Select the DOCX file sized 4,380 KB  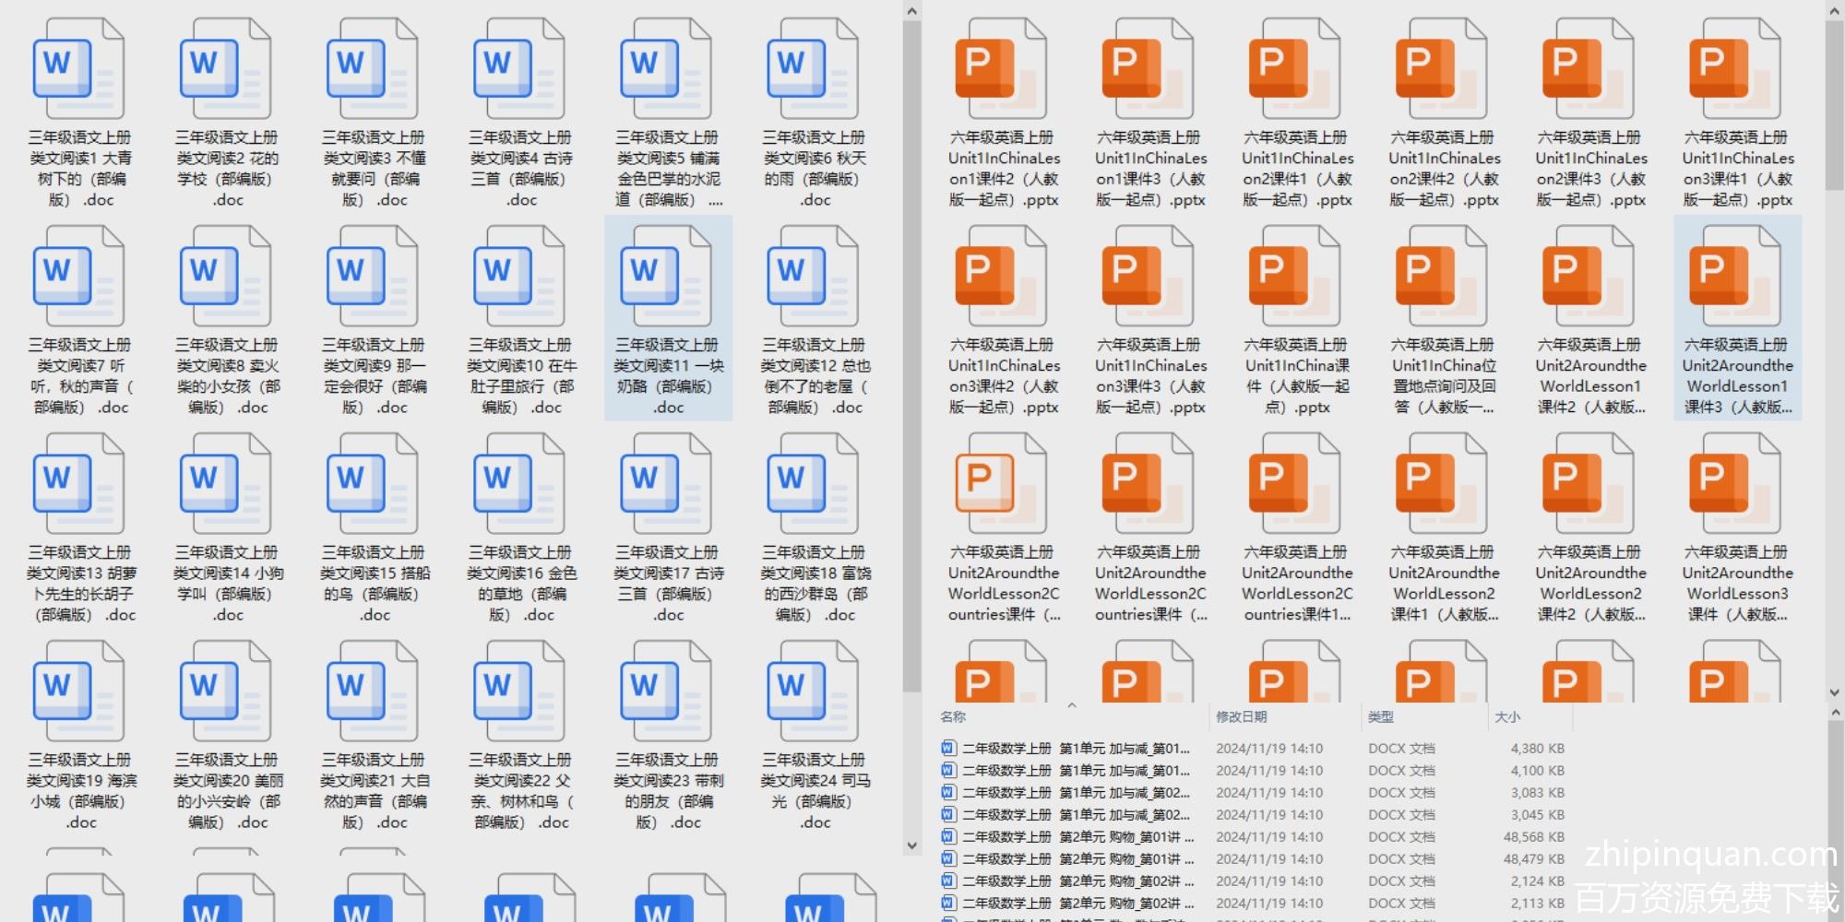click(1077, 749)
